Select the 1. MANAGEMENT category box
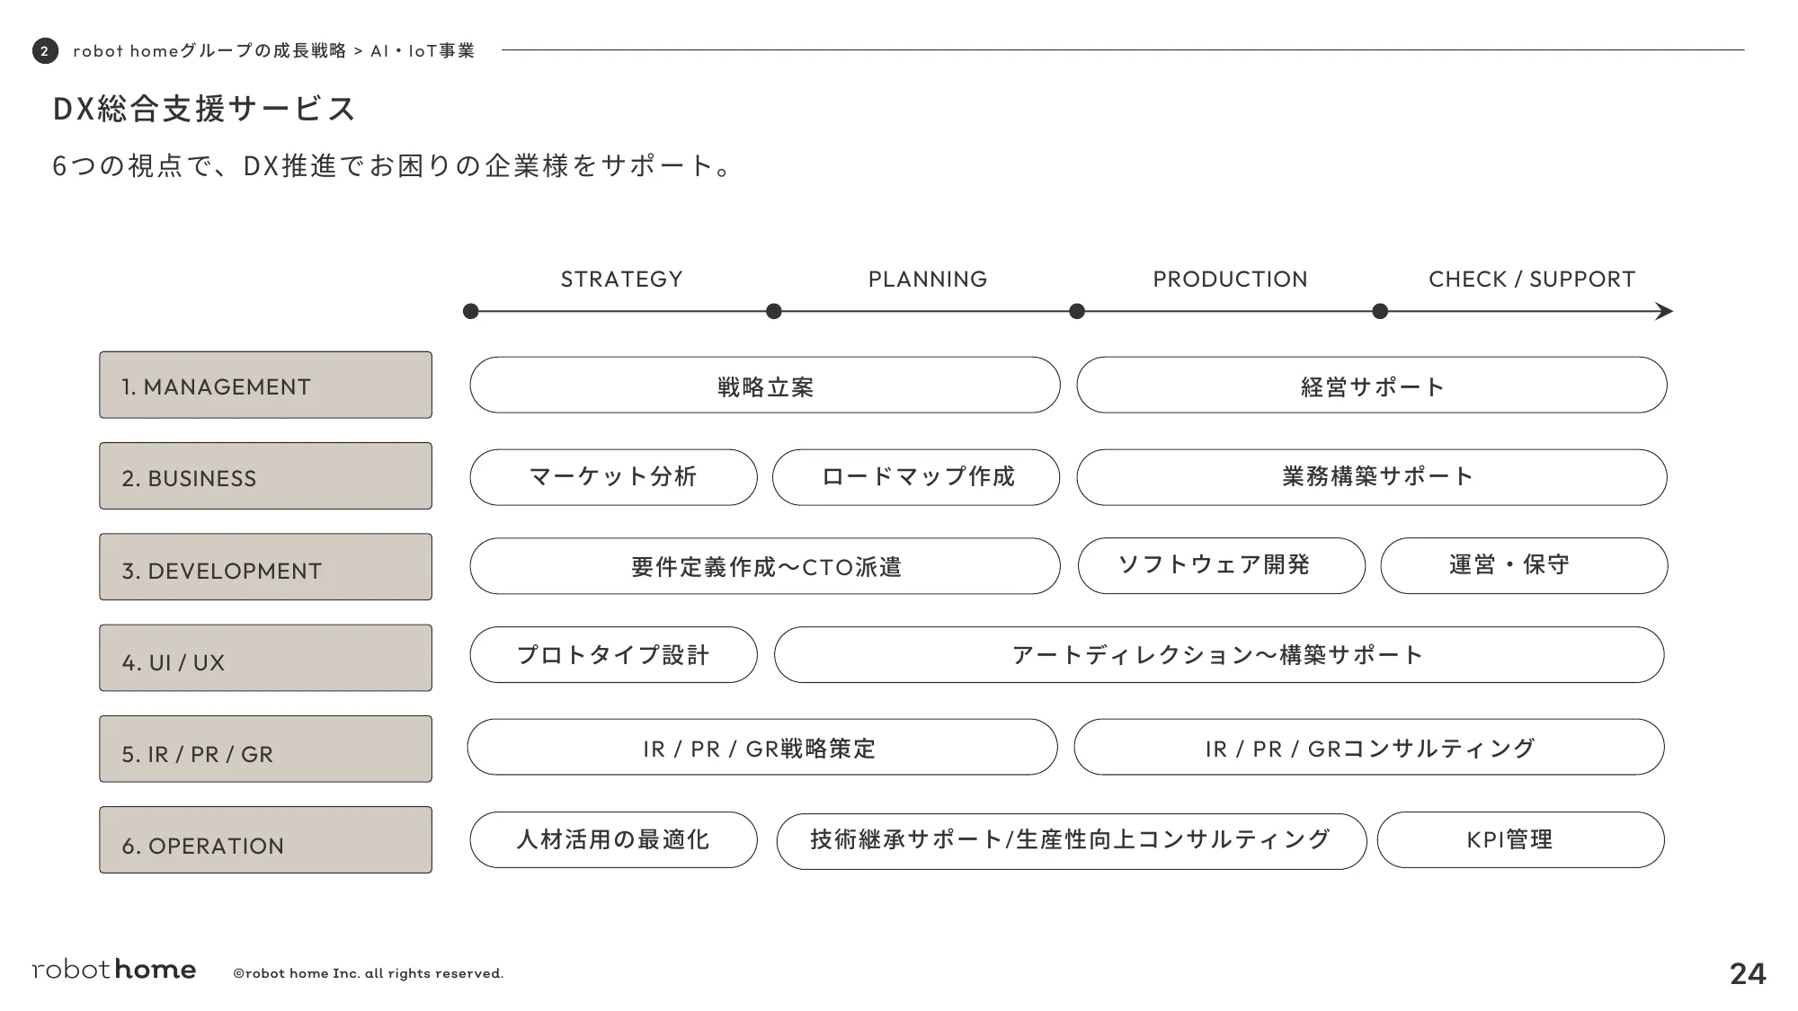The width and height of the screenshot is (1798, 1011). pos(265,386)
